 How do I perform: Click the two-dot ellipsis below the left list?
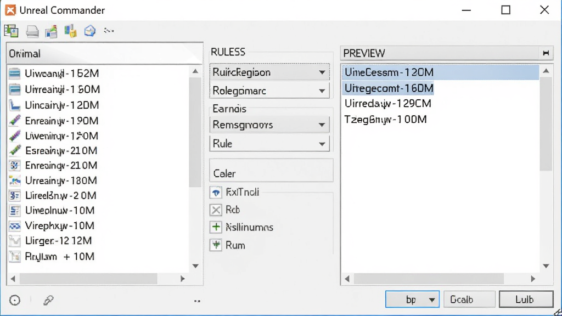coord(197,301)
